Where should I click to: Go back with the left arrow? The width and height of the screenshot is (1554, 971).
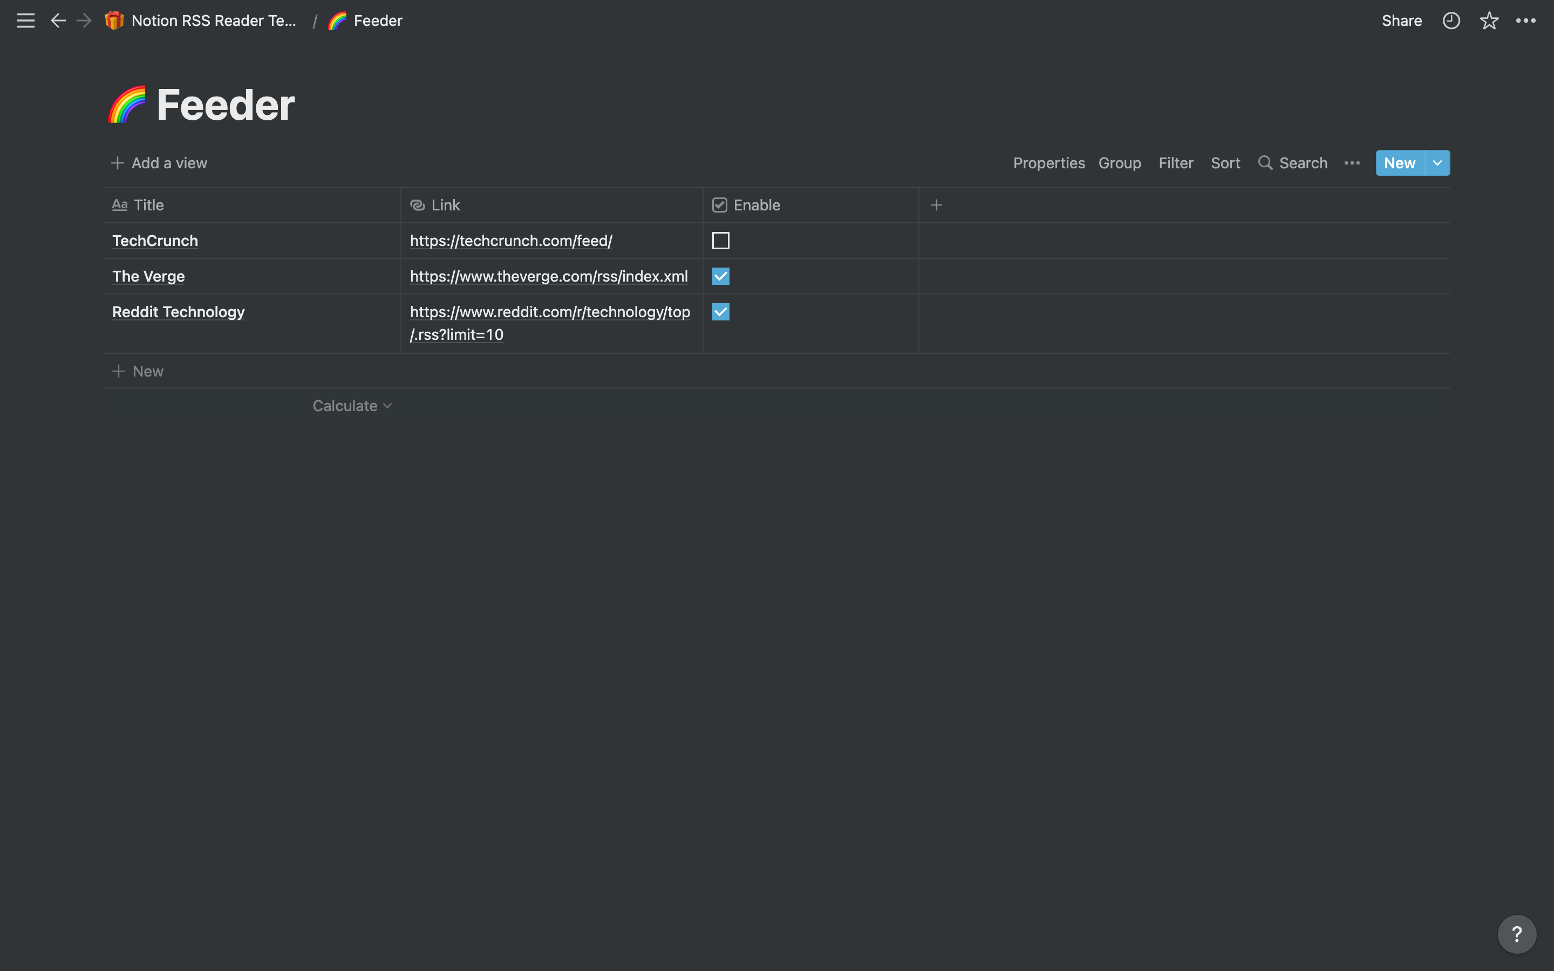click(x=58, y=20)
